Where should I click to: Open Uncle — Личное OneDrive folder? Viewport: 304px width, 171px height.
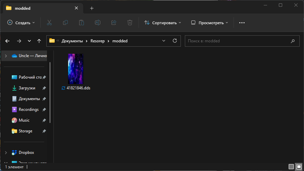coord(29,56)
